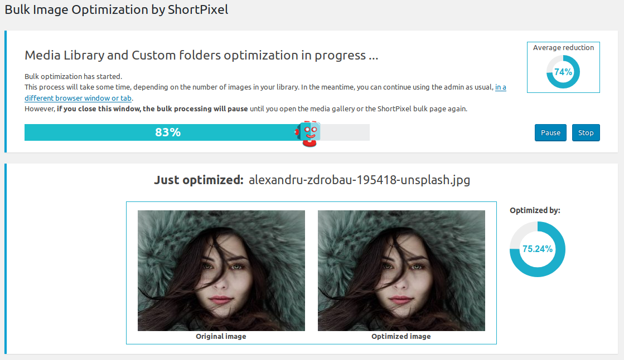
Task: Click the "Optimized by:" label
Action: pyautogui.click(x=535, y=210)
